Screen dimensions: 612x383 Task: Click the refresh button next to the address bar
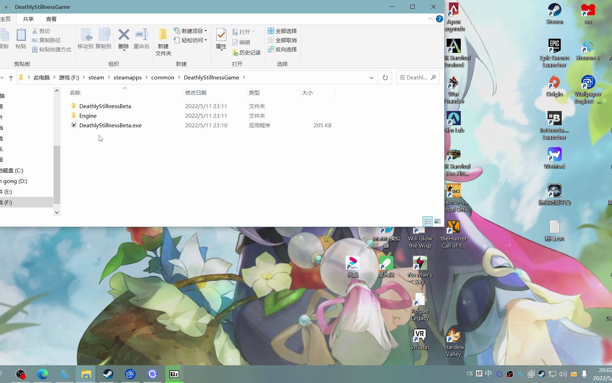click(x=385, y=78)
